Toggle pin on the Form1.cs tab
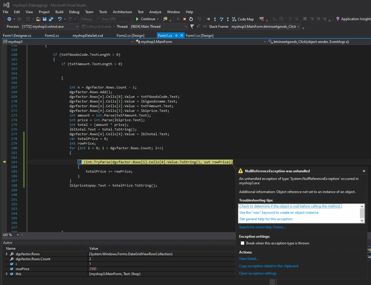The image size is (371, 285). coord(176,36)
